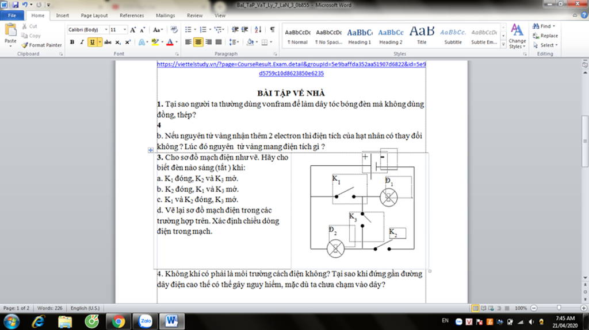This screenshot has height=330, width=589.
Task: Sort text A to Z icon
Action: (x=258, y=30)
